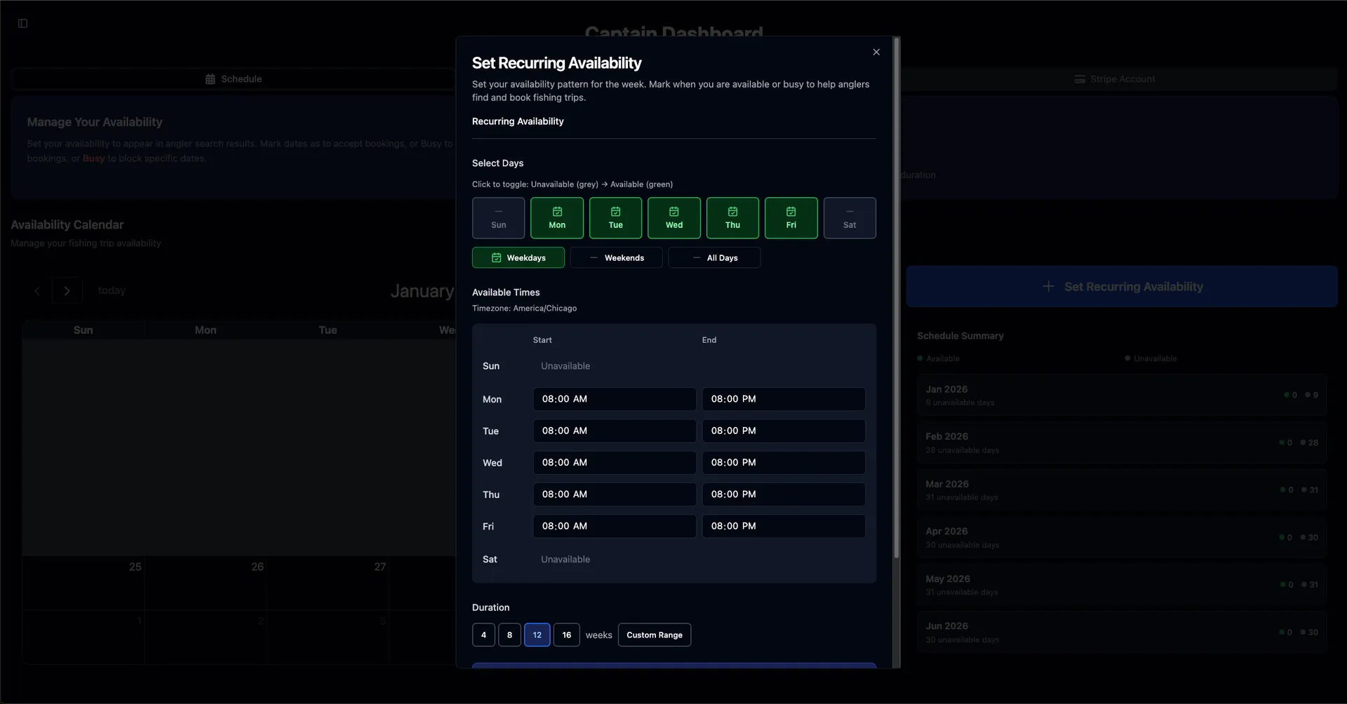Click the plus icon beside Set Recurring Availability

click(x=1048, y=286)
